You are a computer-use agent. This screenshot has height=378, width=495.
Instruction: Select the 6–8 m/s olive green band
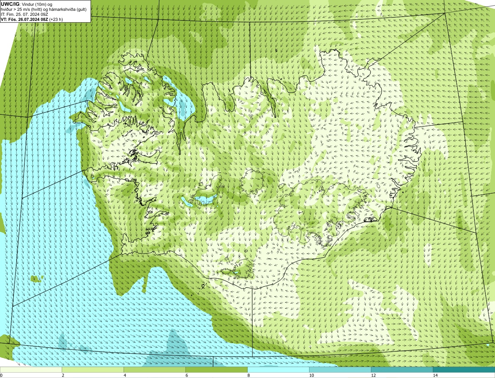click(217, 369)
